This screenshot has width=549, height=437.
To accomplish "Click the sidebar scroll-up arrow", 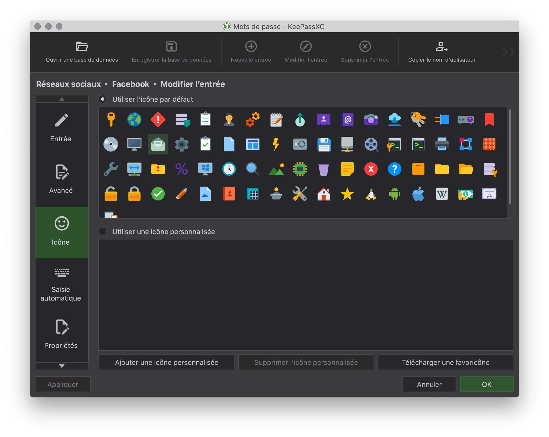I will pos(62,99).
